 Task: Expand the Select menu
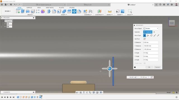(x=130, y=15)
